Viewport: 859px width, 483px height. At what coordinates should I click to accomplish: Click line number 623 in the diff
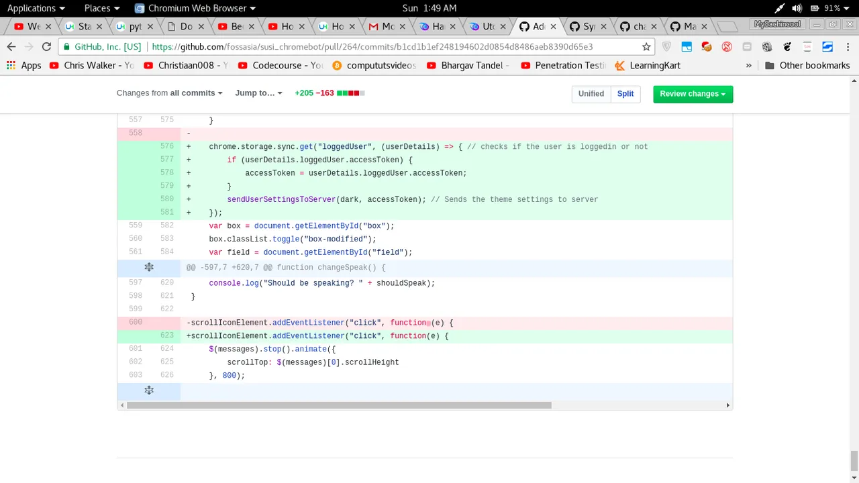coord(166,335)
